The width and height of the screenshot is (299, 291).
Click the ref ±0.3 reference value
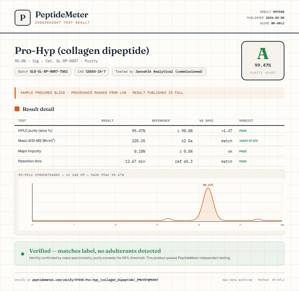click(184, 162)
